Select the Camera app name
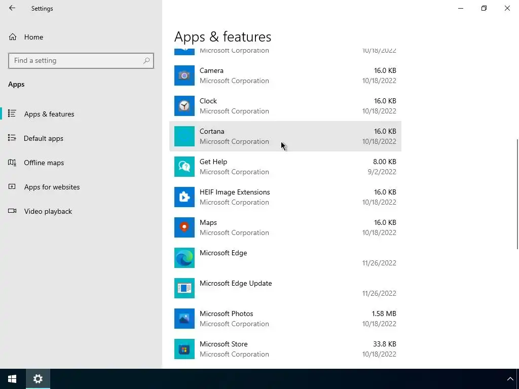Image resolution: width=519 pixels, height=389 pixels. pyautogui.click(x=211, y=70)
